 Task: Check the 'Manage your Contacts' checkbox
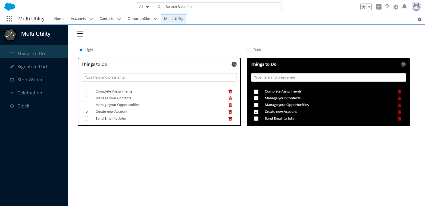87,98
